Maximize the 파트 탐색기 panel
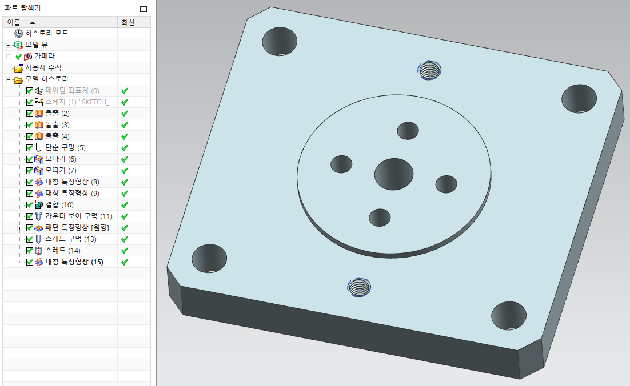630x386 pixels. tap(143, 9)
